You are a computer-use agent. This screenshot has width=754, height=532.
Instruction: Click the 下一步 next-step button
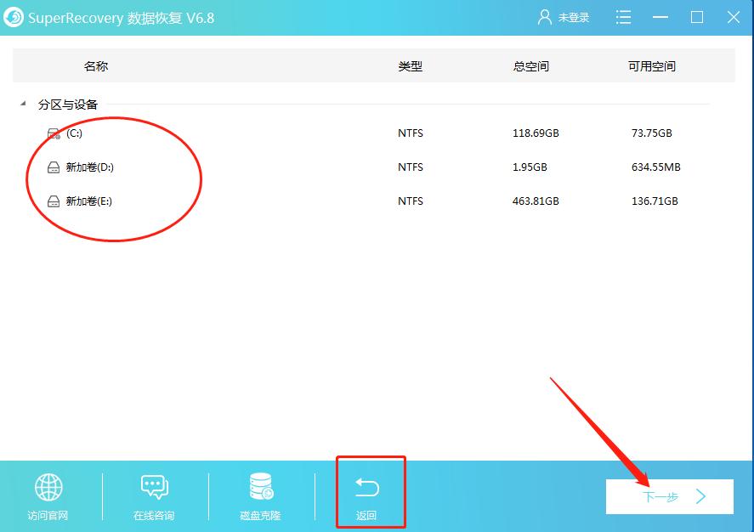click(x=669, y=497)
